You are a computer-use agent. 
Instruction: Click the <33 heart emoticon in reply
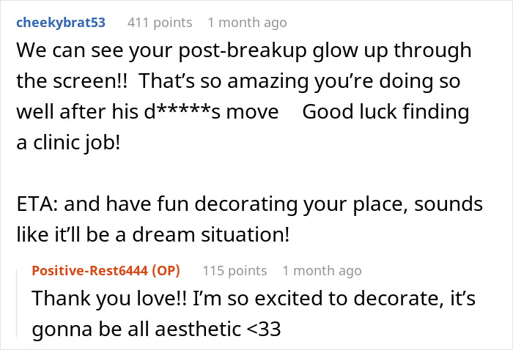[x=263, y=329]
